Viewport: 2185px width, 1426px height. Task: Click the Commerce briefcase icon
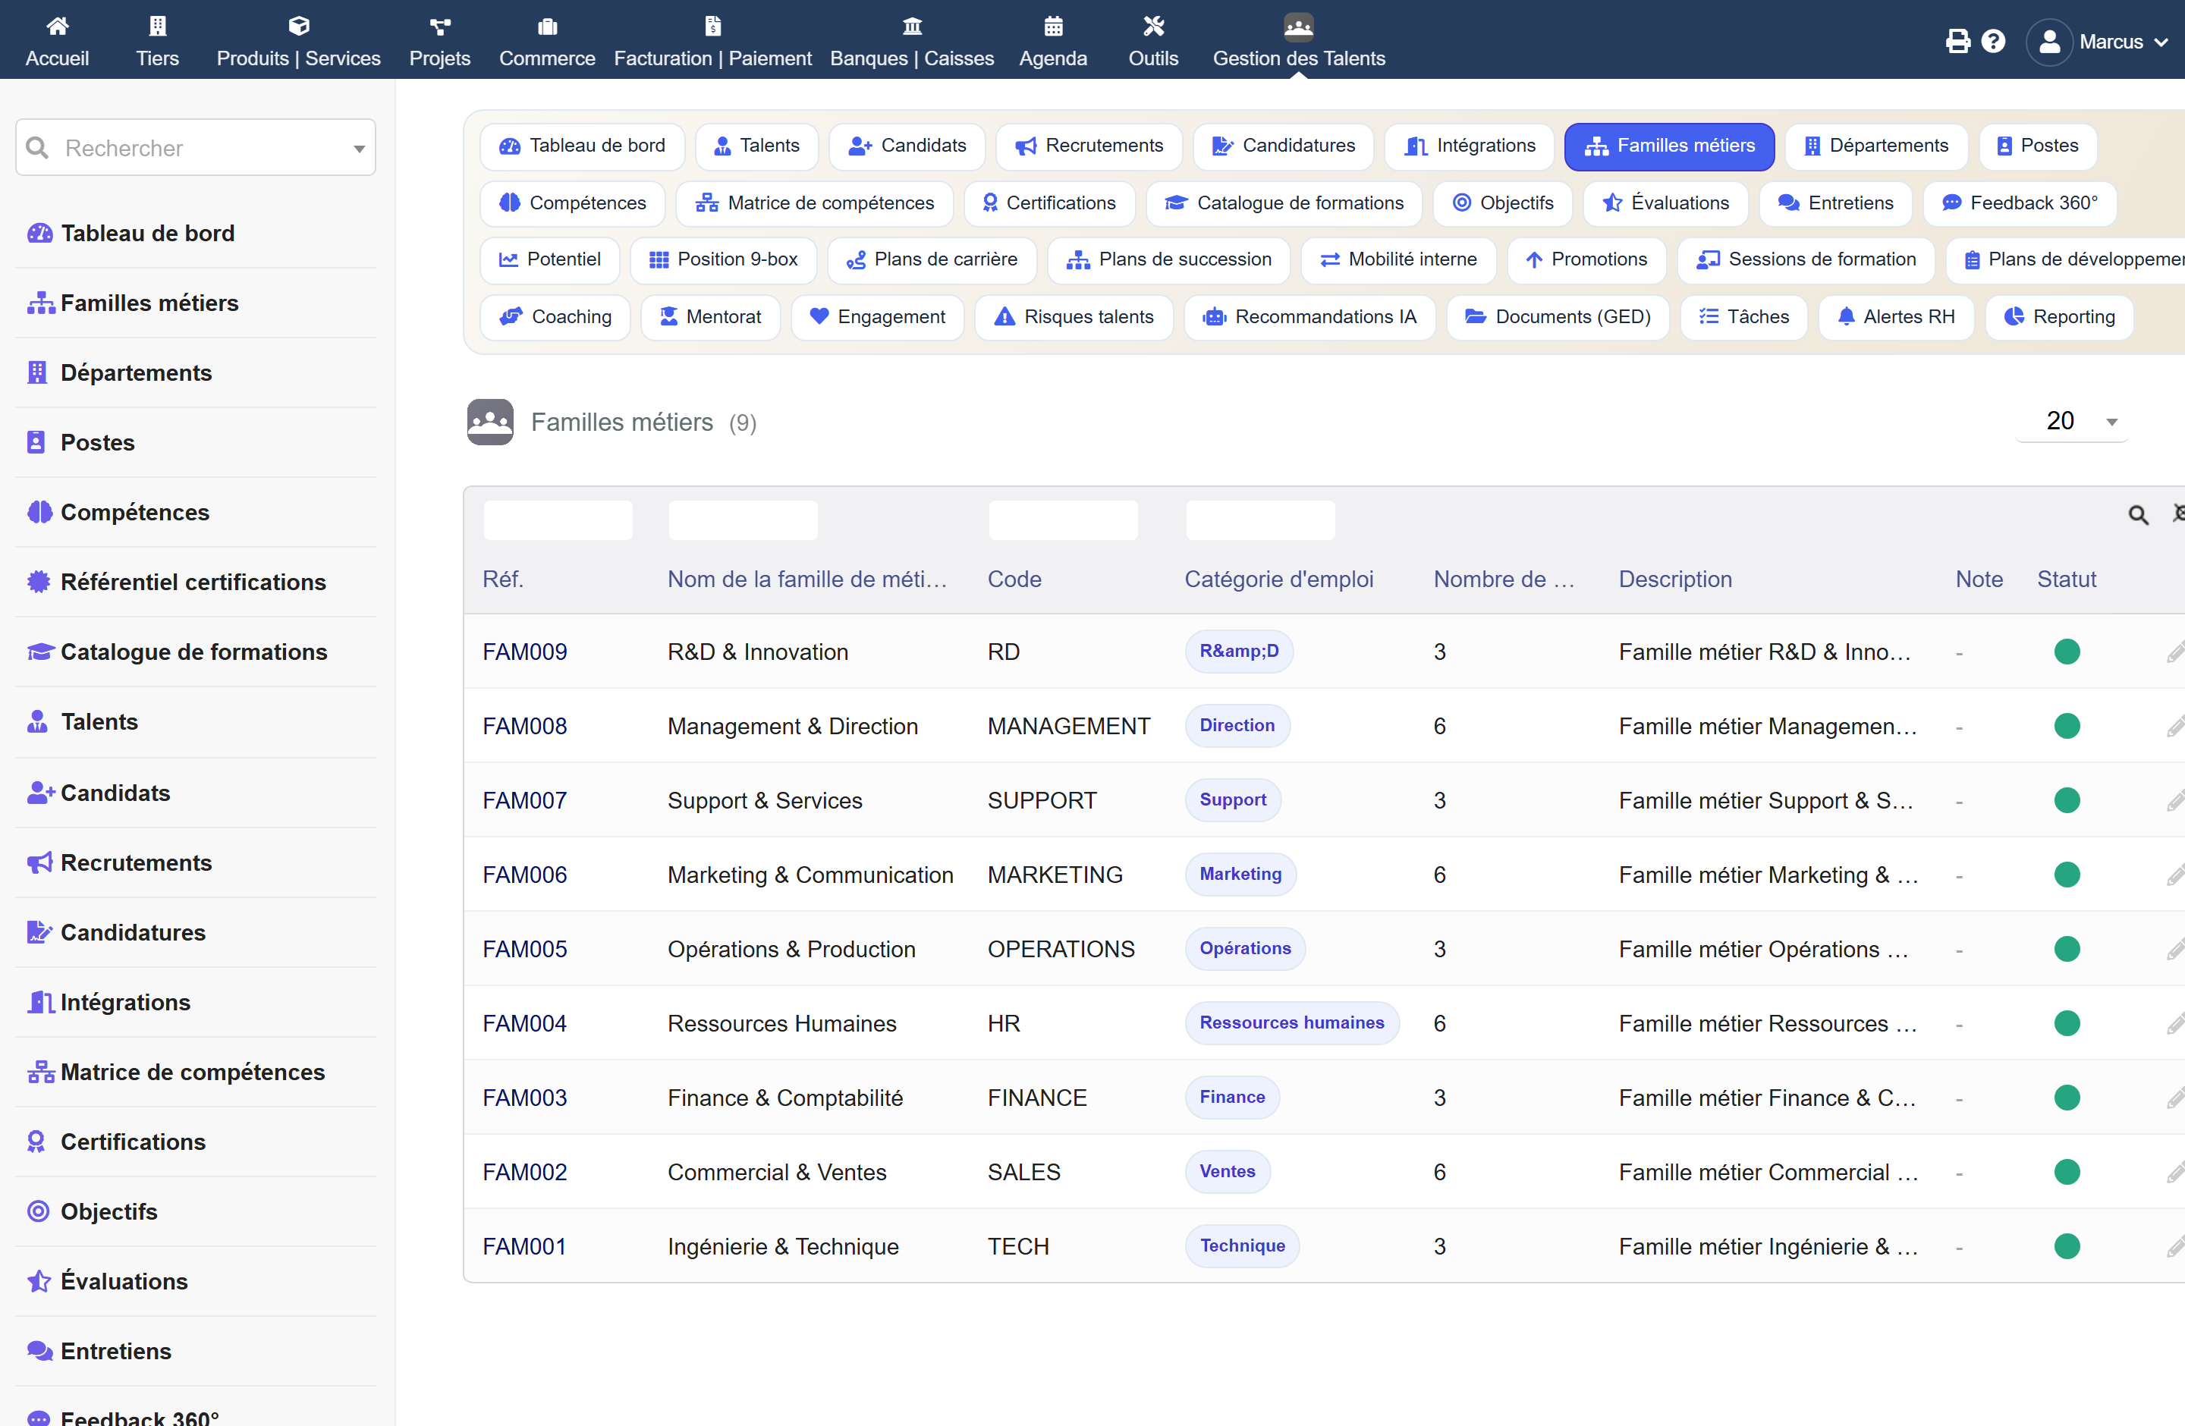coord(547,26)
